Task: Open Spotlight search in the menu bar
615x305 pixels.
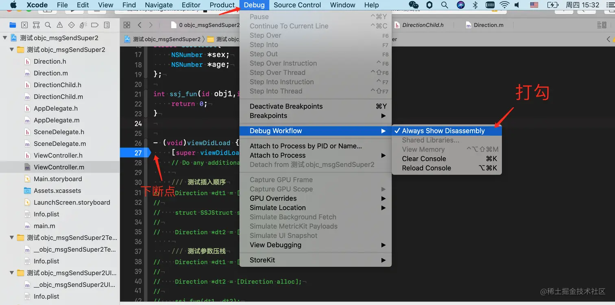Action: click(445, 5)
